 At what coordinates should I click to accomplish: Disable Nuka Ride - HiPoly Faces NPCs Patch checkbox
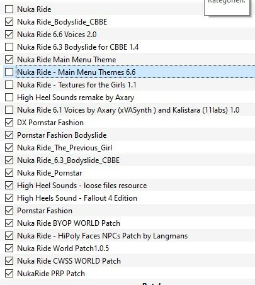(9, 236)
